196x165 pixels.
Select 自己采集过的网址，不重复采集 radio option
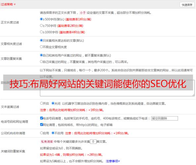coord(41,61)
